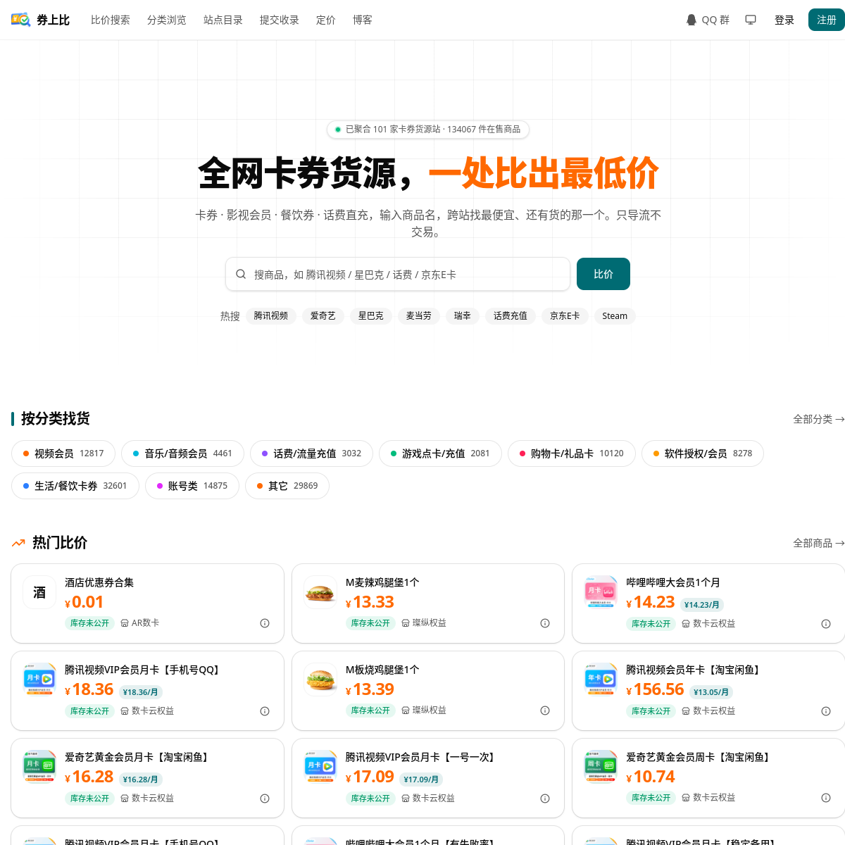Click the 登录 link
This screenshot has width=845, height=845.
(x=784, y=20)
